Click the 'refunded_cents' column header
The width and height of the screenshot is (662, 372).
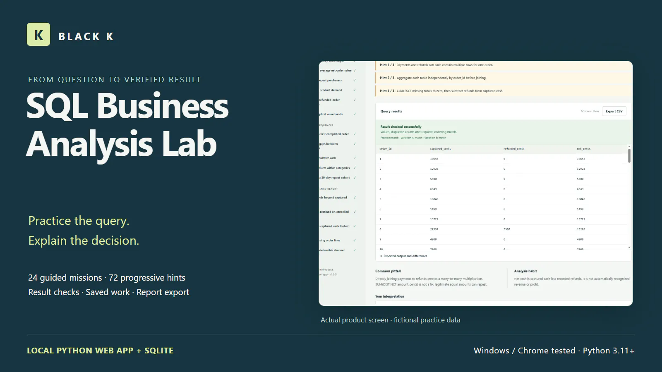pos(514,149)
